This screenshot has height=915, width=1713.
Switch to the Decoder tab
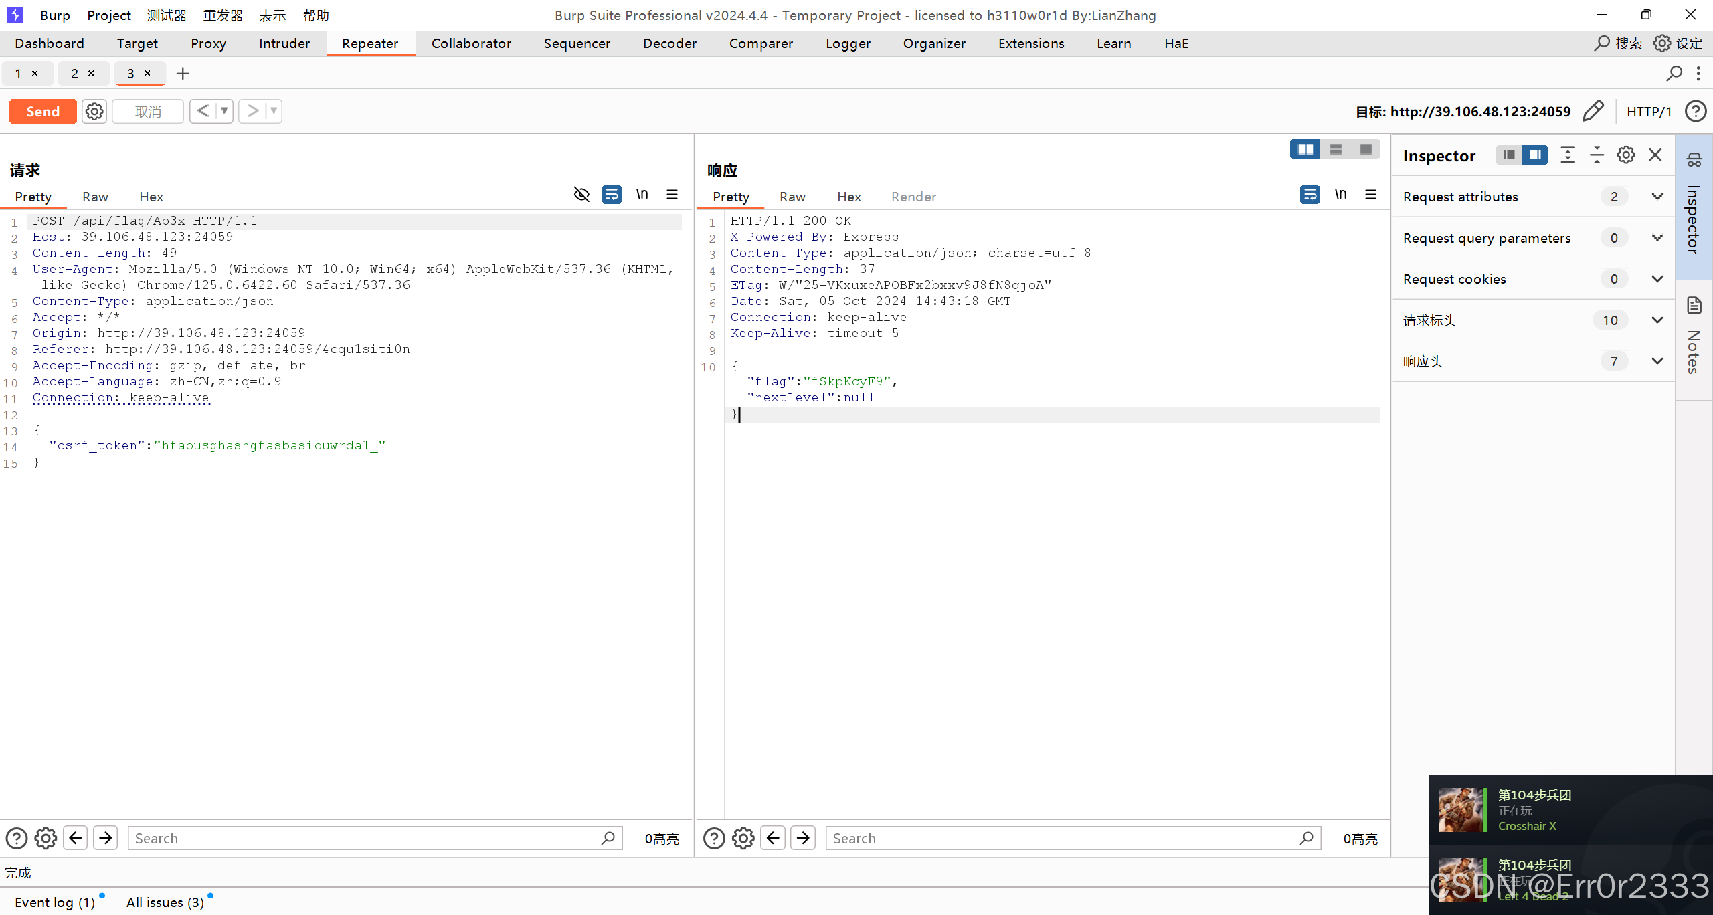[x=669, y=43]
